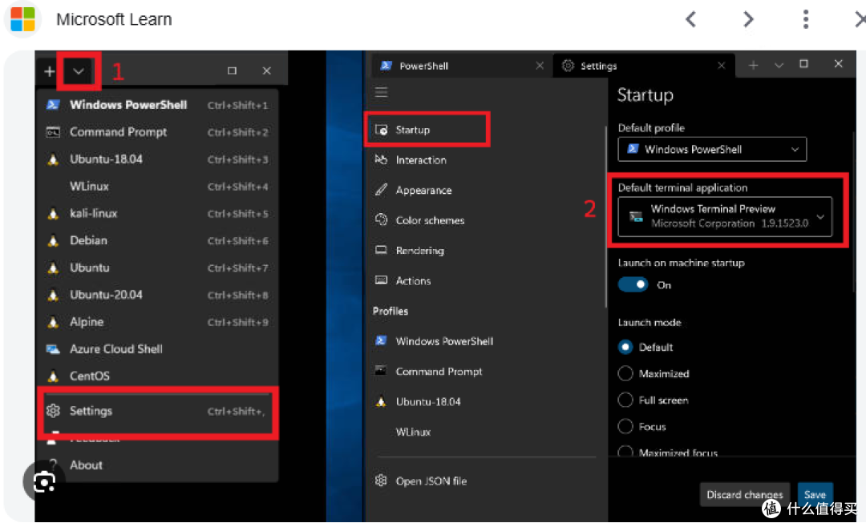Screen dimensions: 866x527
Task: Select the Maximized launch mode radio
Action: point(625,373)
